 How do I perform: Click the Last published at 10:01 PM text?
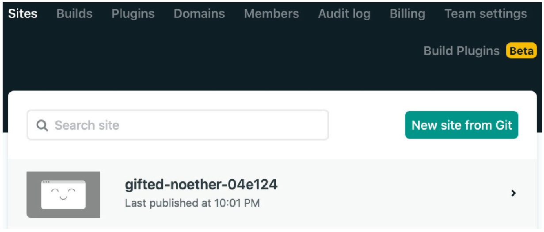click(192, 203)
